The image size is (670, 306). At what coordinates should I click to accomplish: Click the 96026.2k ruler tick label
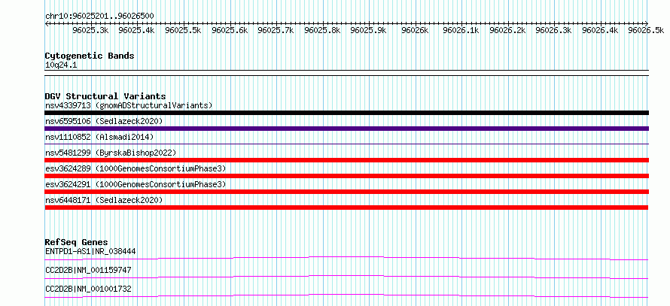point(507,30)
